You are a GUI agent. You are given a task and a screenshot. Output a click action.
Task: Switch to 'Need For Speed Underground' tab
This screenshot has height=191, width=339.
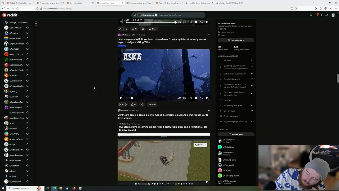[199, 3]
